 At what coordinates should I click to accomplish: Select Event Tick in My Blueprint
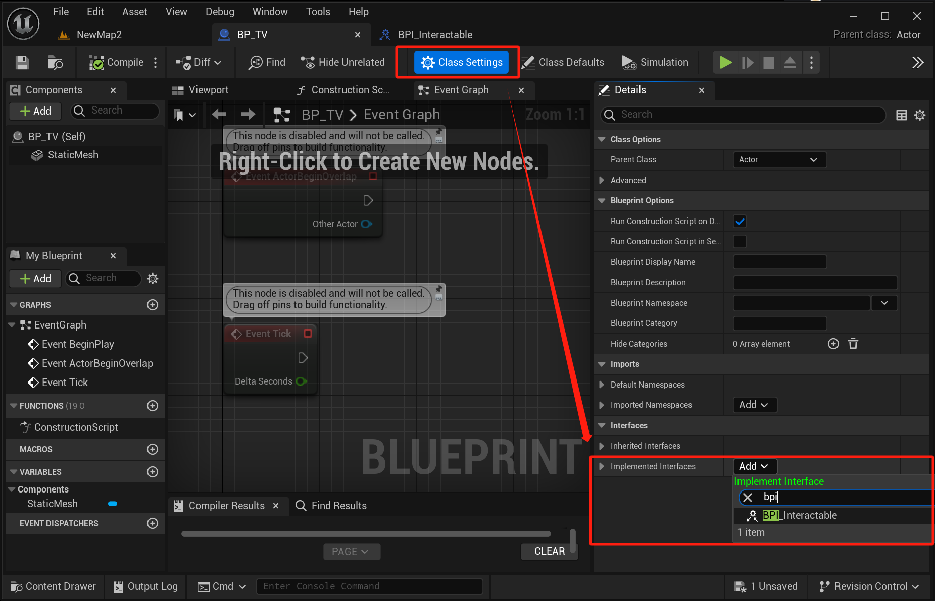[x=65, y=383]
